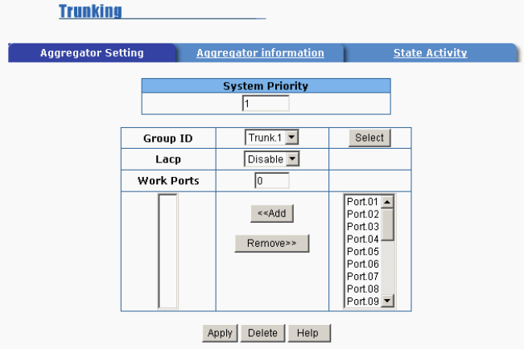
Task: Click the Select button for Group ID
Action: click(x=369, y=138)
